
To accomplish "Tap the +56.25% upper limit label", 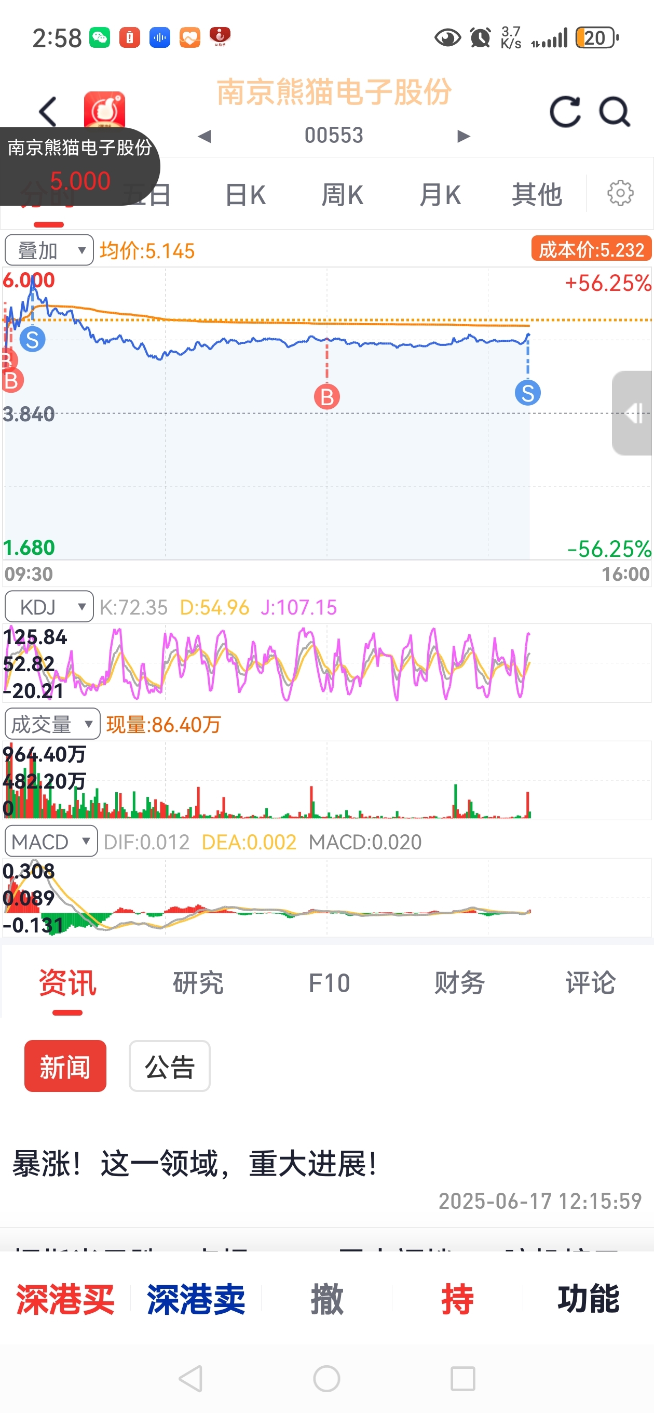I will [608, 284].
